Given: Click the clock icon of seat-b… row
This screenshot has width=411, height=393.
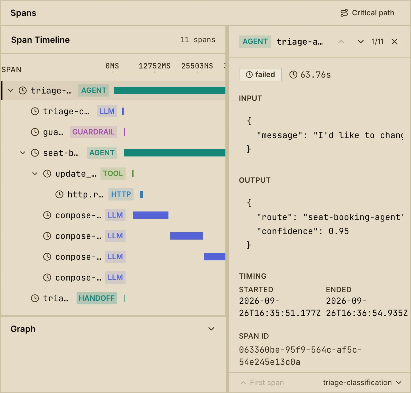Looking at the screenshot, I should (35, 153).
